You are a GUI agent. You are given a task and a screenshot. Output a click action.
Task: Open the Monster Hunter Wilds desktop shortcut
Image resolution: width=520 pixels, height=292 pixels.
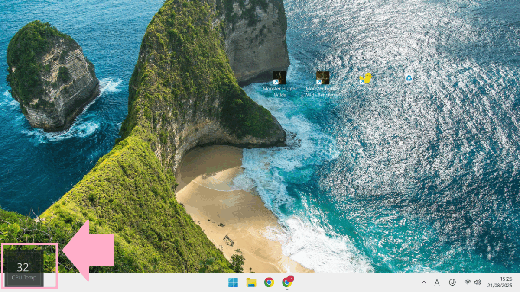(x=279, y=78)
